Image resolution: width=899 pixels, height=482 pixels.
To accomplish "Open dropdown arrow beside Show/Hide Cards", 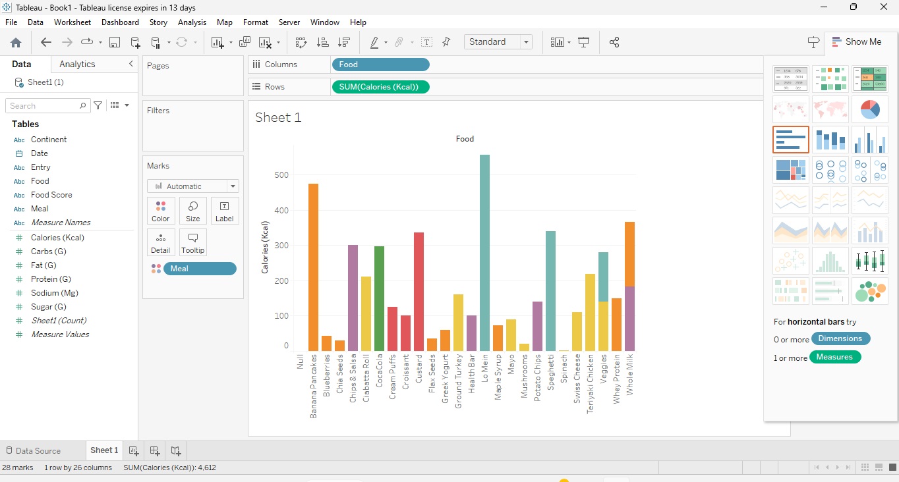I will point(569,43).
